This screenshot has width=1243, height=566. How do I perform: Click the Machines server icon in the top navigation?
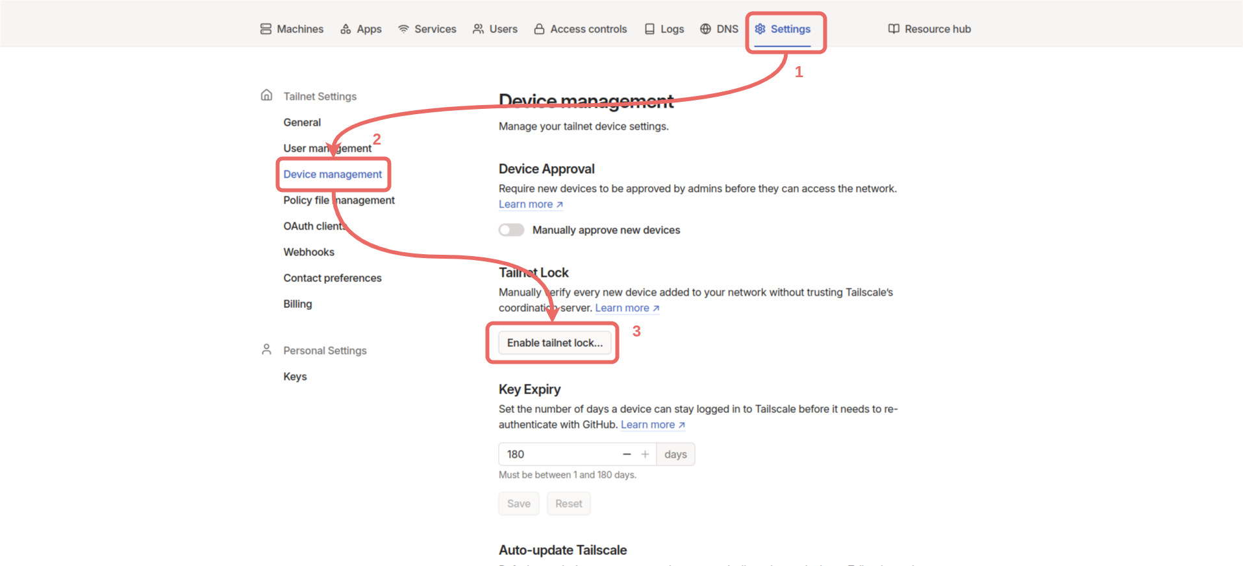[x=266, y=29]
